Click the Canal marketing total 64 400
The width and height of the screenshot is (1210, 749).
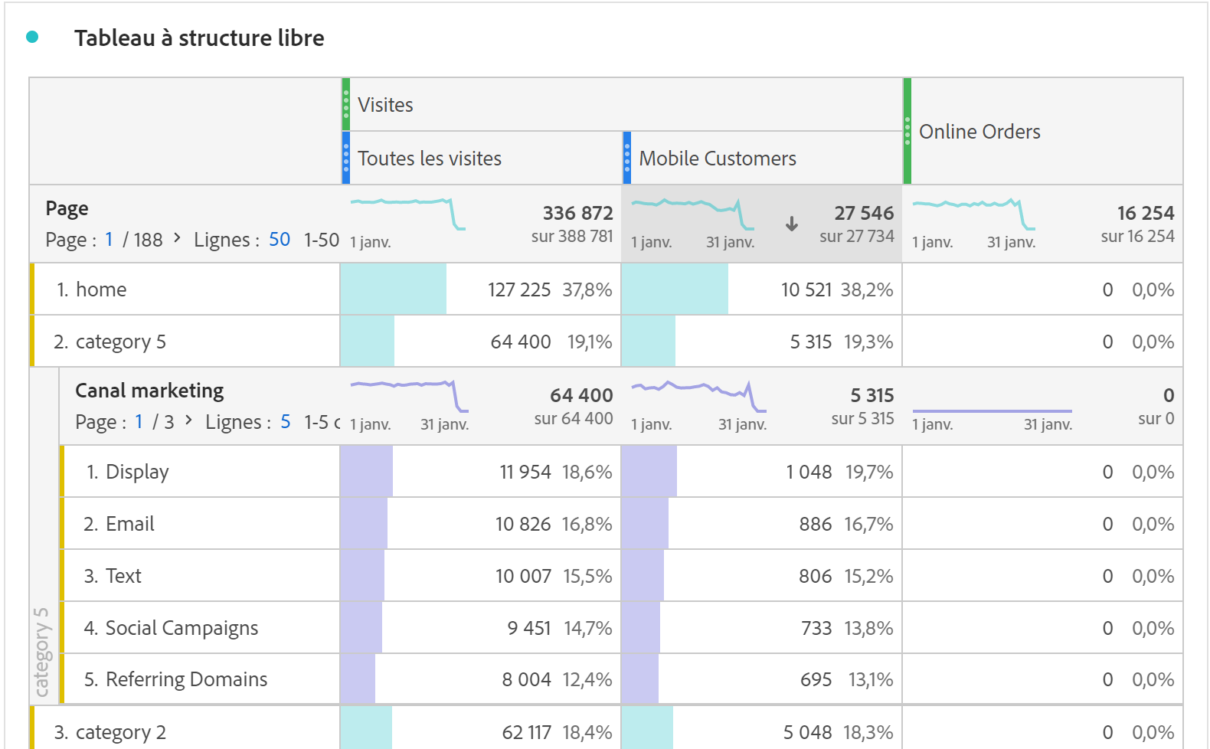click(581, 395)
